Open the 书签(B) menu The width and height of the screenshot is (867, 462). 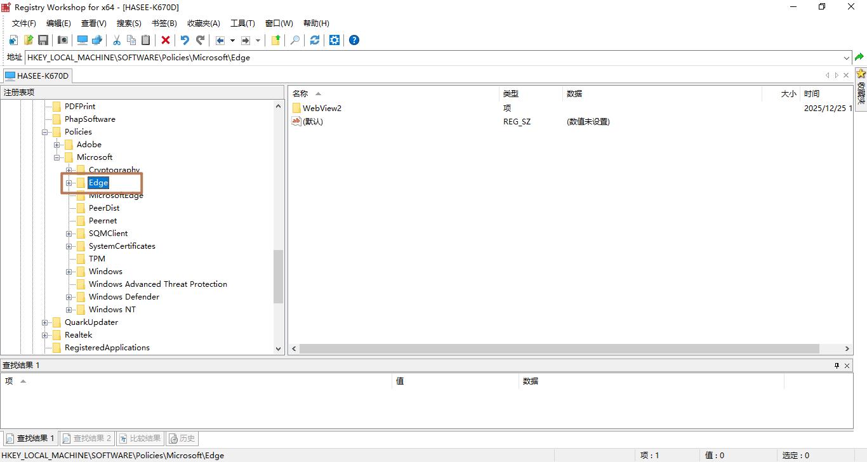tap(164, 23)
